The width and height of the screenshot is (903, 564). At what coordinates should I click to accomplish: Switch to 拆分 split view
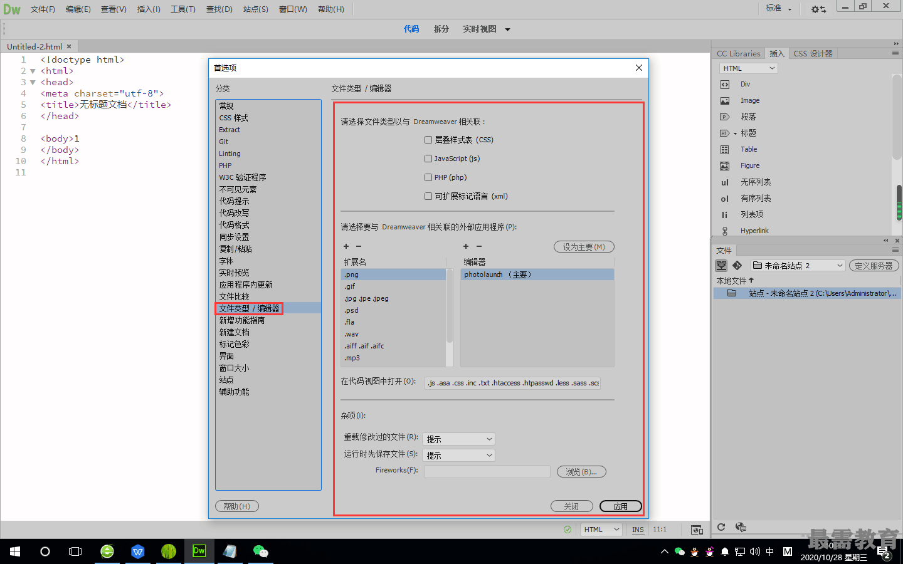pos(441,29)
